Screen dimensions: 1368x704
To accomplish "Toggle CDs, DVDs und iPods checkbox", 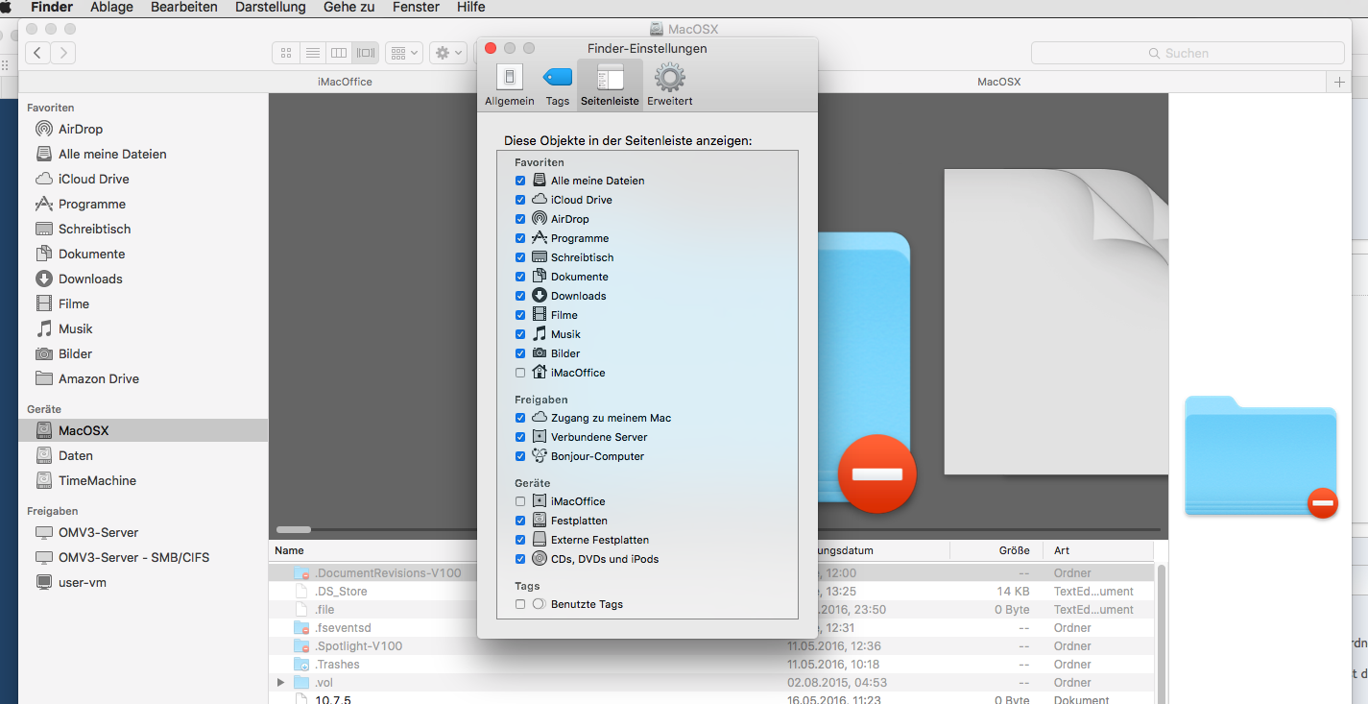I will 520,559.
